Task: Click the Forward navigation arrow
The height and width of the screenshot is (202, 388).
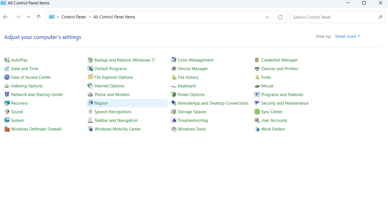Action: point(17,17)
